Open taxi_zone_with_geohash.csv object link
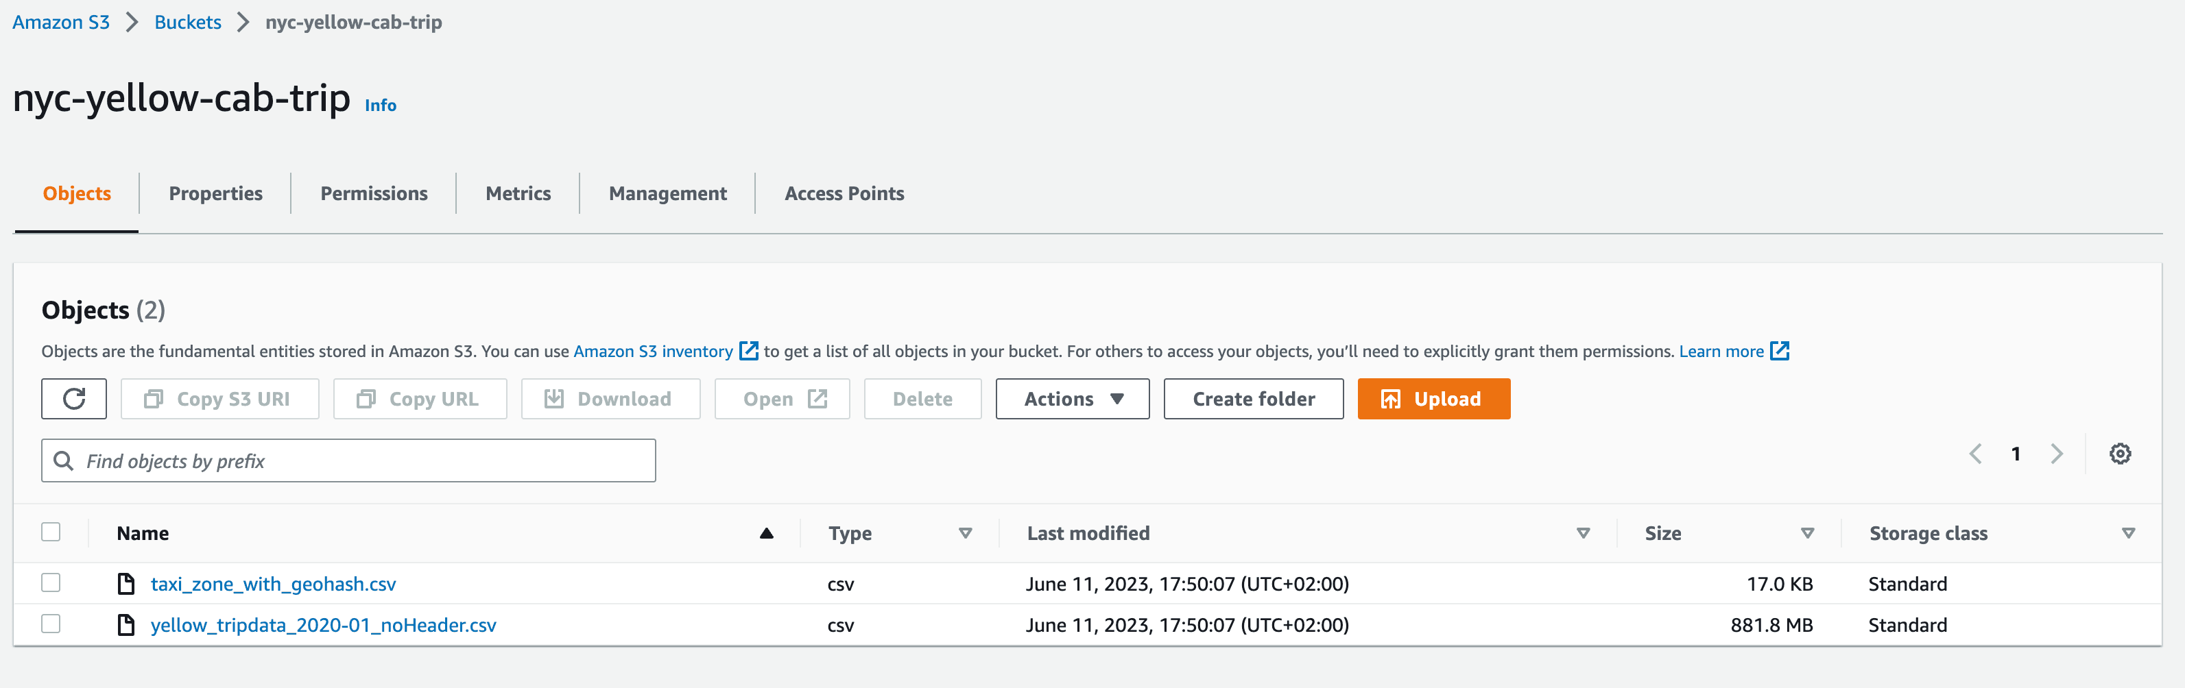 [273, 584]
